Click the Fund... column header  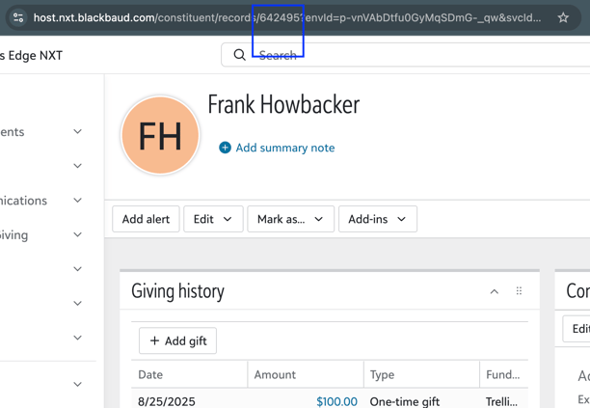point(503,374)
